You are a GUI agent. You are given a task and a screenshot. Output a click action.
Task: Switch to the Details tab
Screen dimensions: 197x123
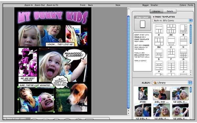pyautogui.click(x=170, y=11)
